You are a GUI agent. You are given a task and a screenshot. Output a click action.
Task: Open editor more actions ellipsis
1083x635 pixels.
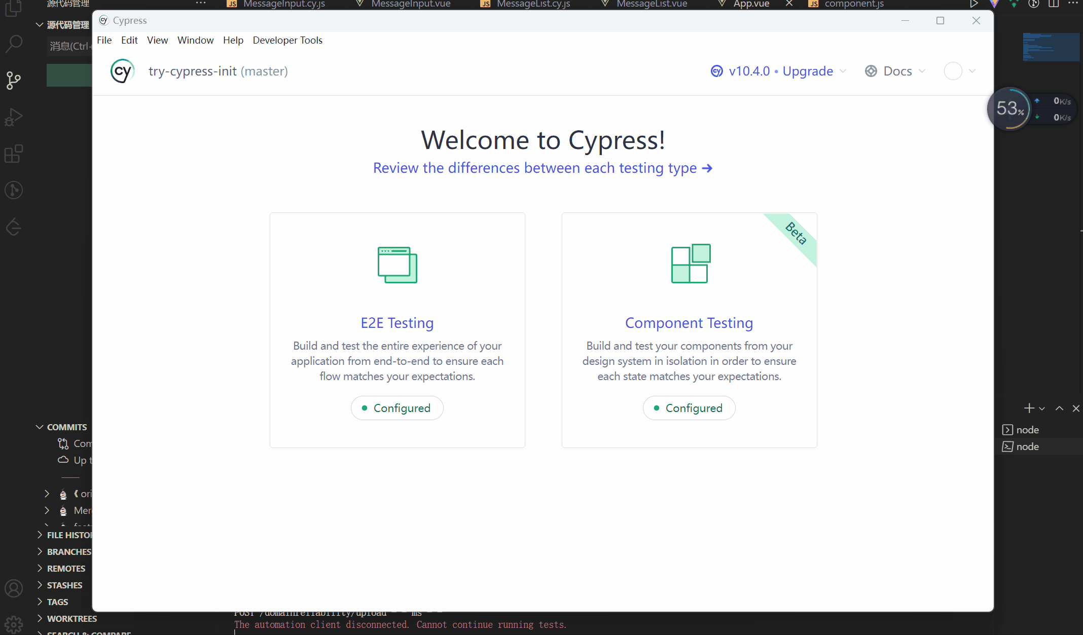(1073, 3)
